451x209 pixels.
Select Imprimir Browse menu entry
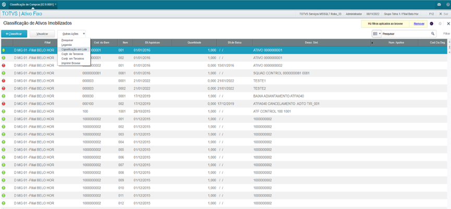pyautogui.click(x=71, y=63)
